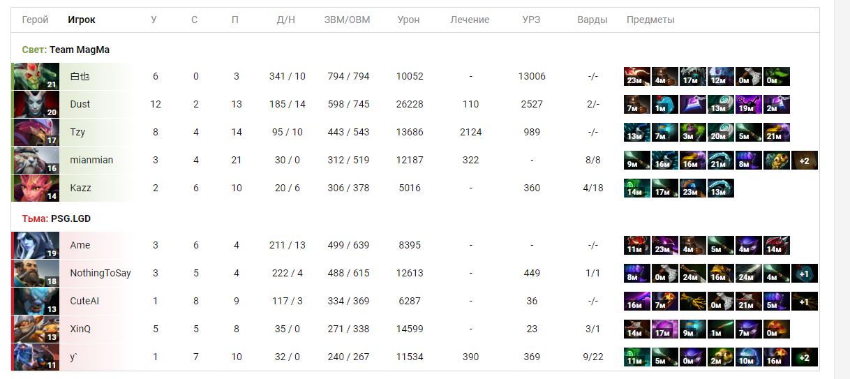Sort by the ЗВМ/ОВМ column header

[x=347, y=20]
